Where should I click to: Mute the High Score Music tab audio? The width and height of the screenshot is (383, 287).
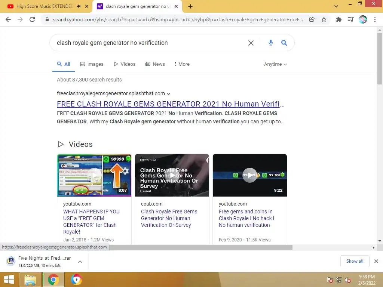click(x=79, y=6)
